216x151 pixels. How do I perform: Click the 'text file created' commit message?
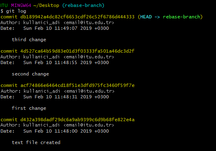click(36, 142)
